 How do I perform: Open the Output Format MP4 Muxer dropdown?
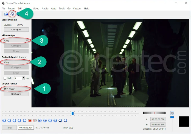tap(16, 89)
